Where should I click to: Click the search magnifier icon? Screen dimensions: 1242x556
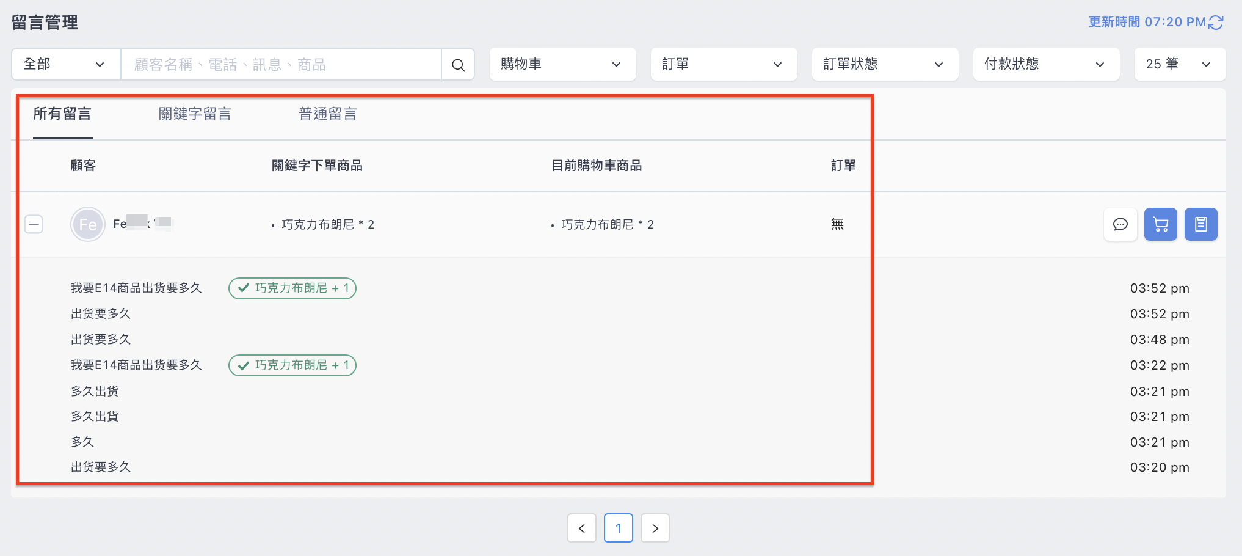pos(458,64)
